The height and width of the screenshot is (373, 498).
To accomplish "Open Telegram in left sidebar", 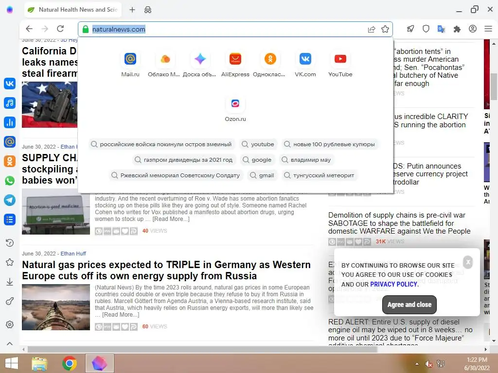I will (x=10, y=200).
